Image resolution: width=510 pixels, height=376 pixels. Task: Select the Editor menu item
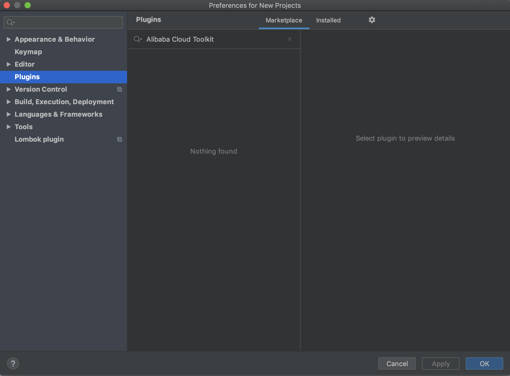point(24,64)
